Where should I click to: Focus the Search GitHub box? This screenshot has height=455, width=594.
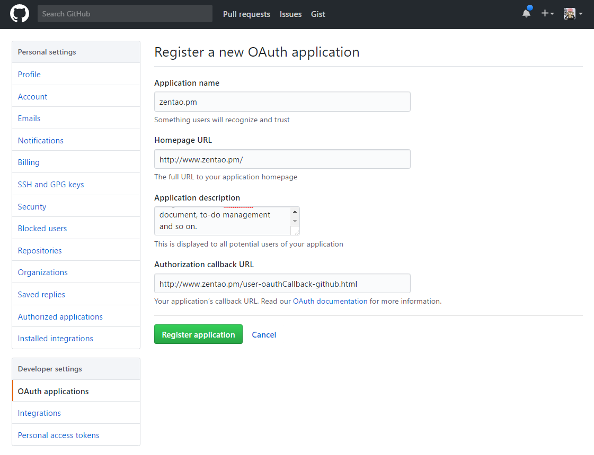(x=125, y=14)
